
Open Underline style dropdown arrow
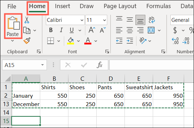click(x=80, y=30)
